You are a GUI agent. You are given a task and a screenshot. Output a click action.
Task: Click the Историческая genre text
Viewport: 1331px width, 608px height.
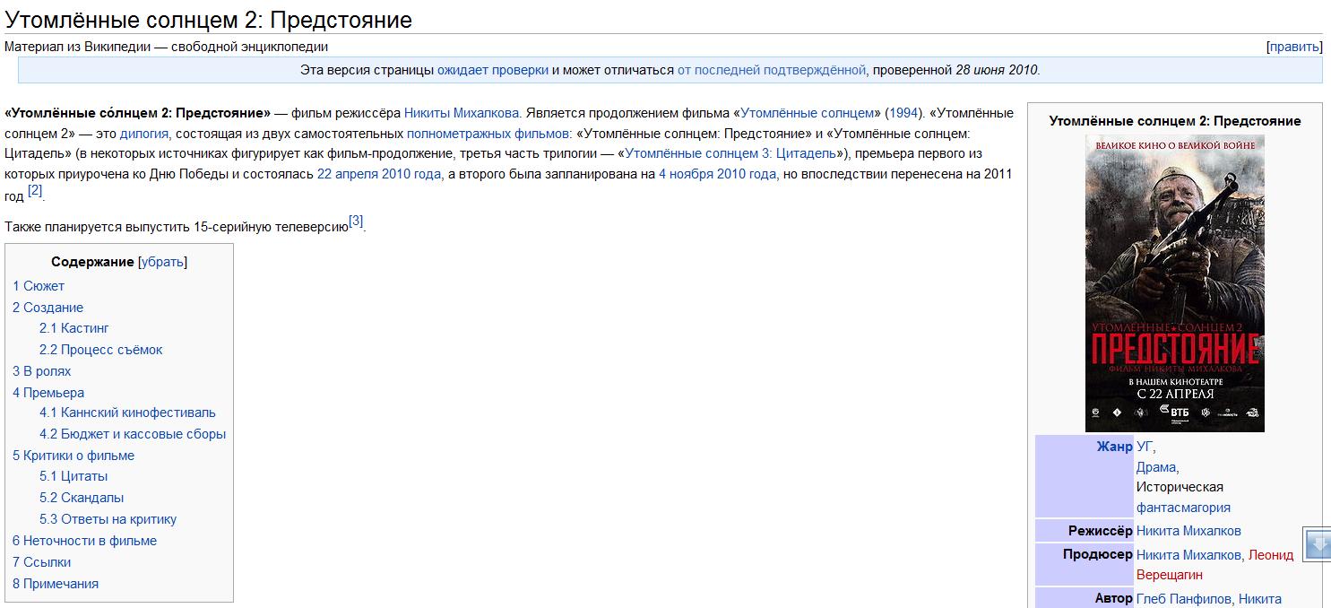(x=1180, y=487)
